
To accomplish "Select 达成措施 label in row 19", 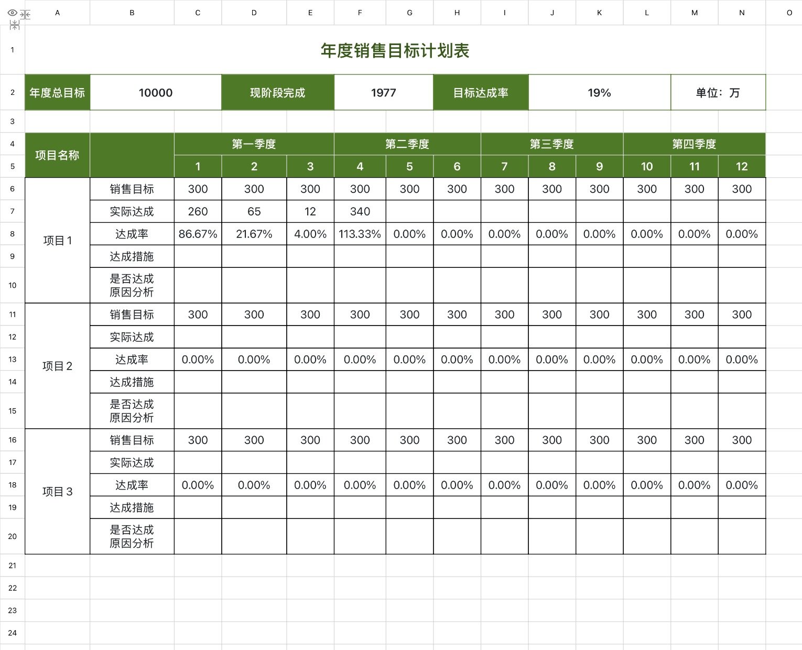I will pos(132,507).
